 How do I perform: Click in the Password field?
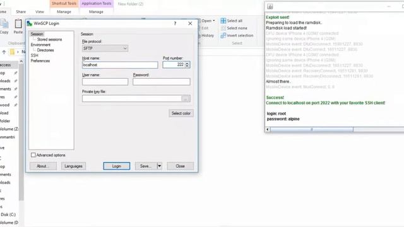pos(162,82)
